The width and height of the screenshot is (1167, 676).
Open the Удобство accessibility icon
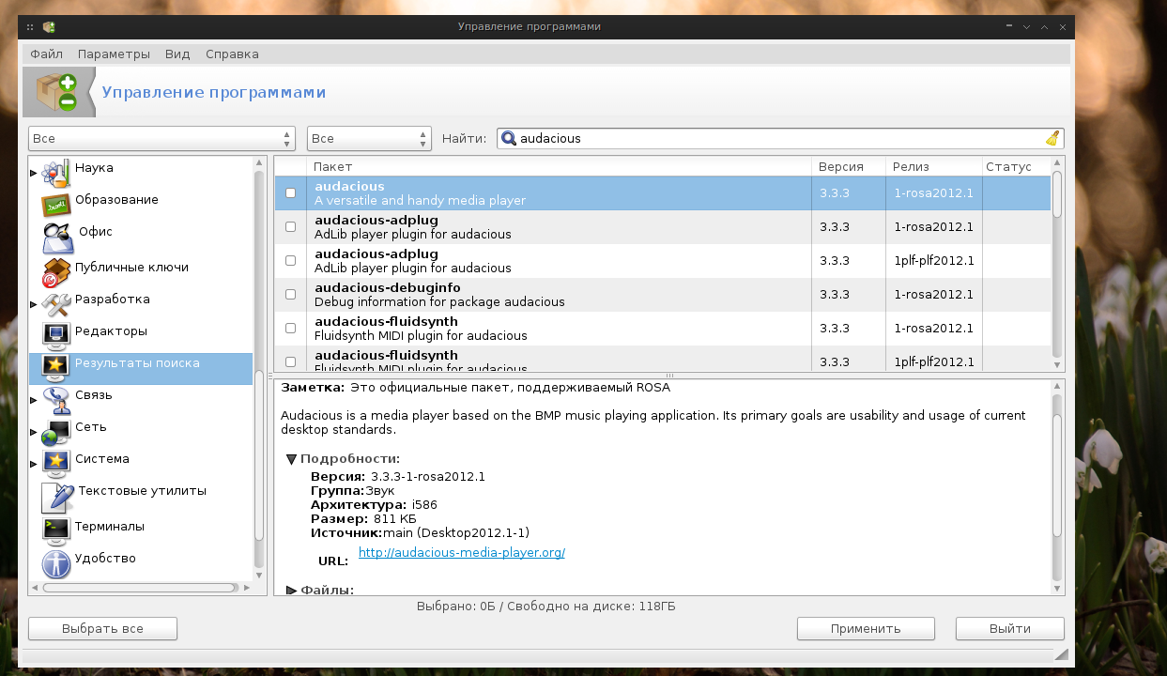[56, 562]
